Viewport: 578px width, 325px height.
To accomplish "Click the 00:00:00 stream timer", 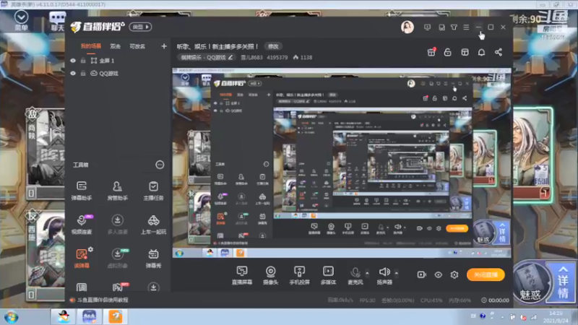I will click(x=495, y=300).
